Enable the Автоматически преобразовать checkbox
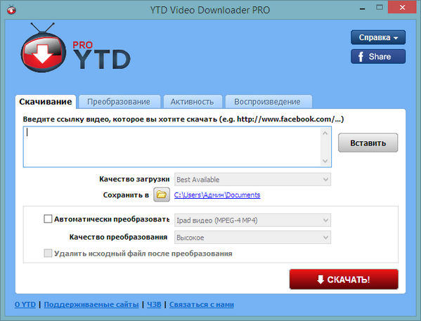Image resolution: width=421 pixels, height=321 pixels. (x=48, y=218)
